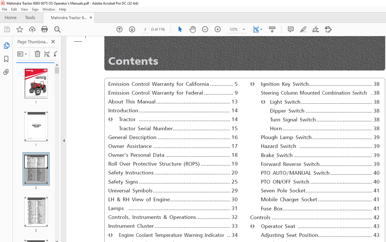
Task: Open the Find text search tool
Action: pyautogui.click(x=57, y=29)
